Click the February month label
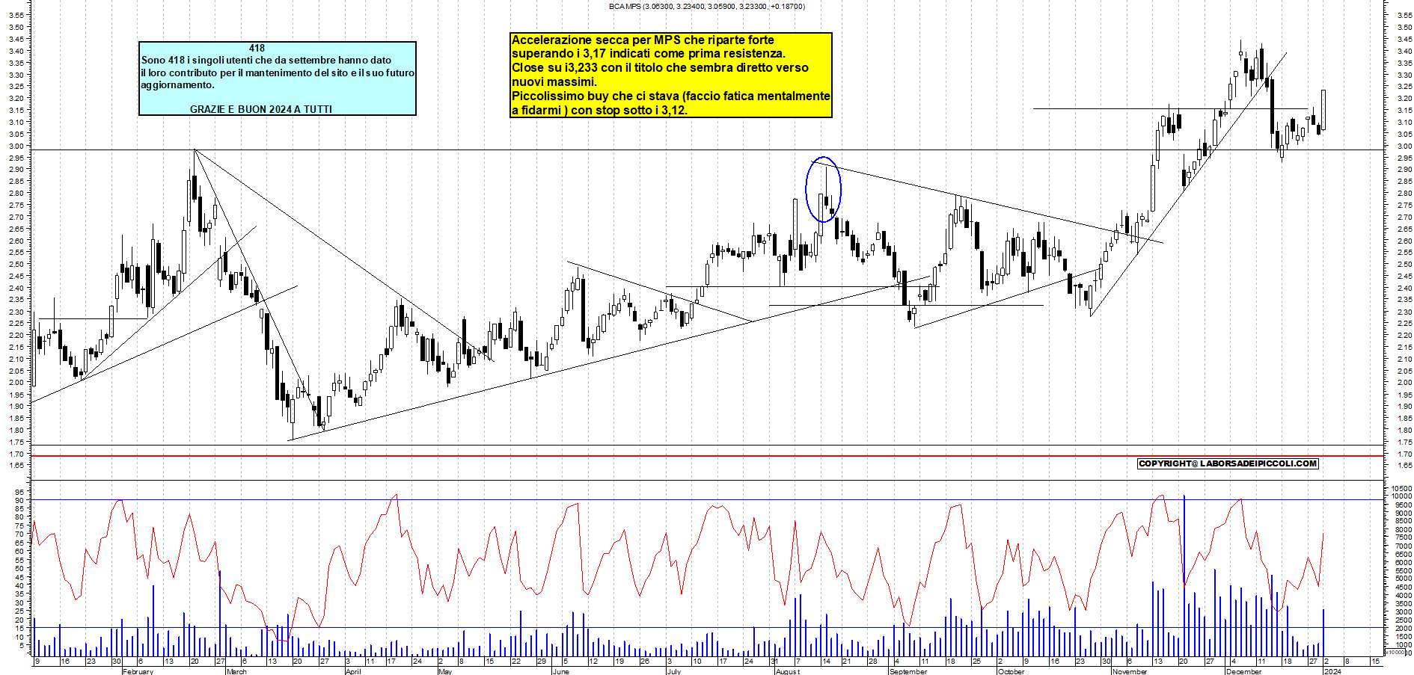 (x=138, y=671)
